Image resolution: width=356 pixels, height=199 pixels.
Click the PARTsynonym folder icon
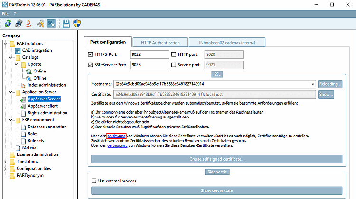coord(12,176)
